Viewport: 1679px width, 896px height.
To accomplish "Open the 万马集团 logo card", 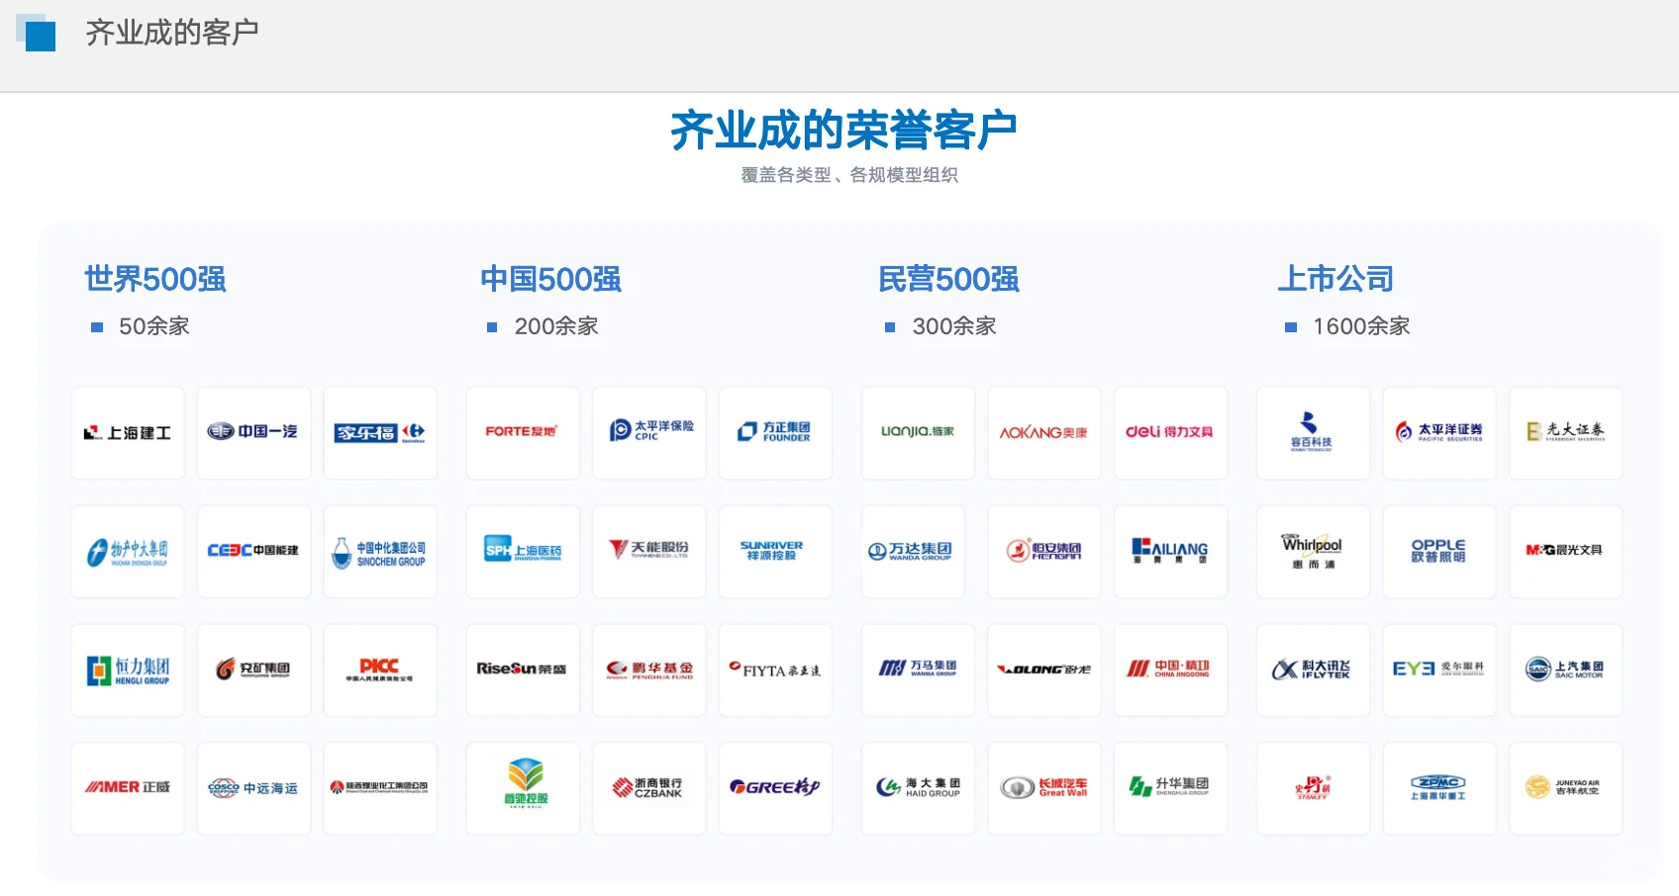I will point(918,671).
